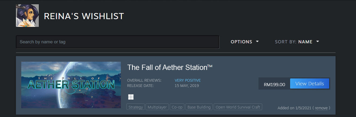Click the REINA'S WISHLIST heading
The height and width of the screenshot is (117, 356).
[x=84, y=16]
